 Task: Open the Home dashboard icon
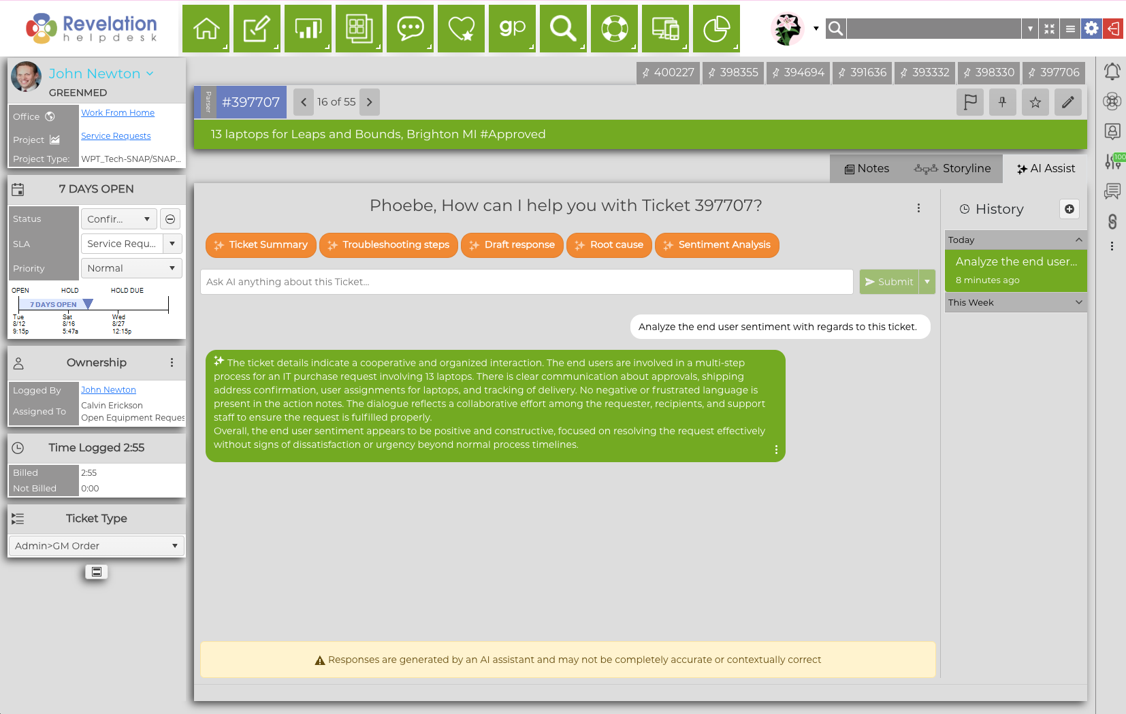[206, 29]
